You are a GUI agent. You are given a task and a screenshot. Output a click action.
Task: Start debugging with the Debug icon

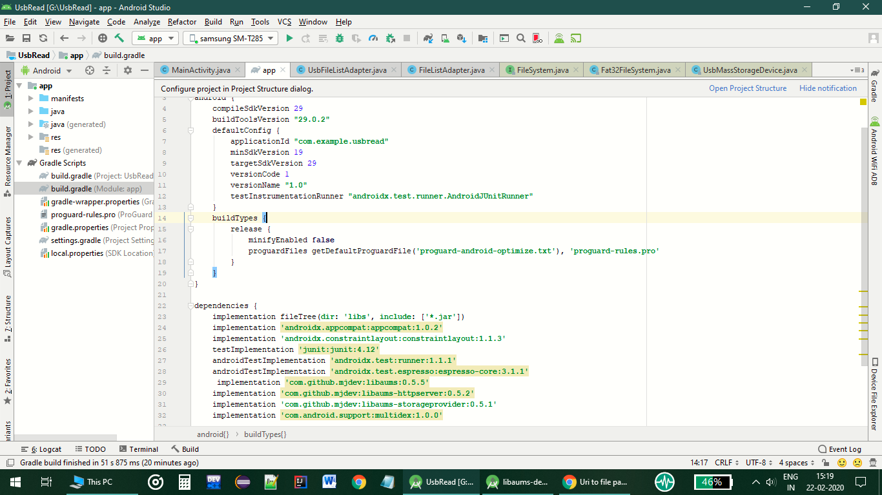coord(339,38)
